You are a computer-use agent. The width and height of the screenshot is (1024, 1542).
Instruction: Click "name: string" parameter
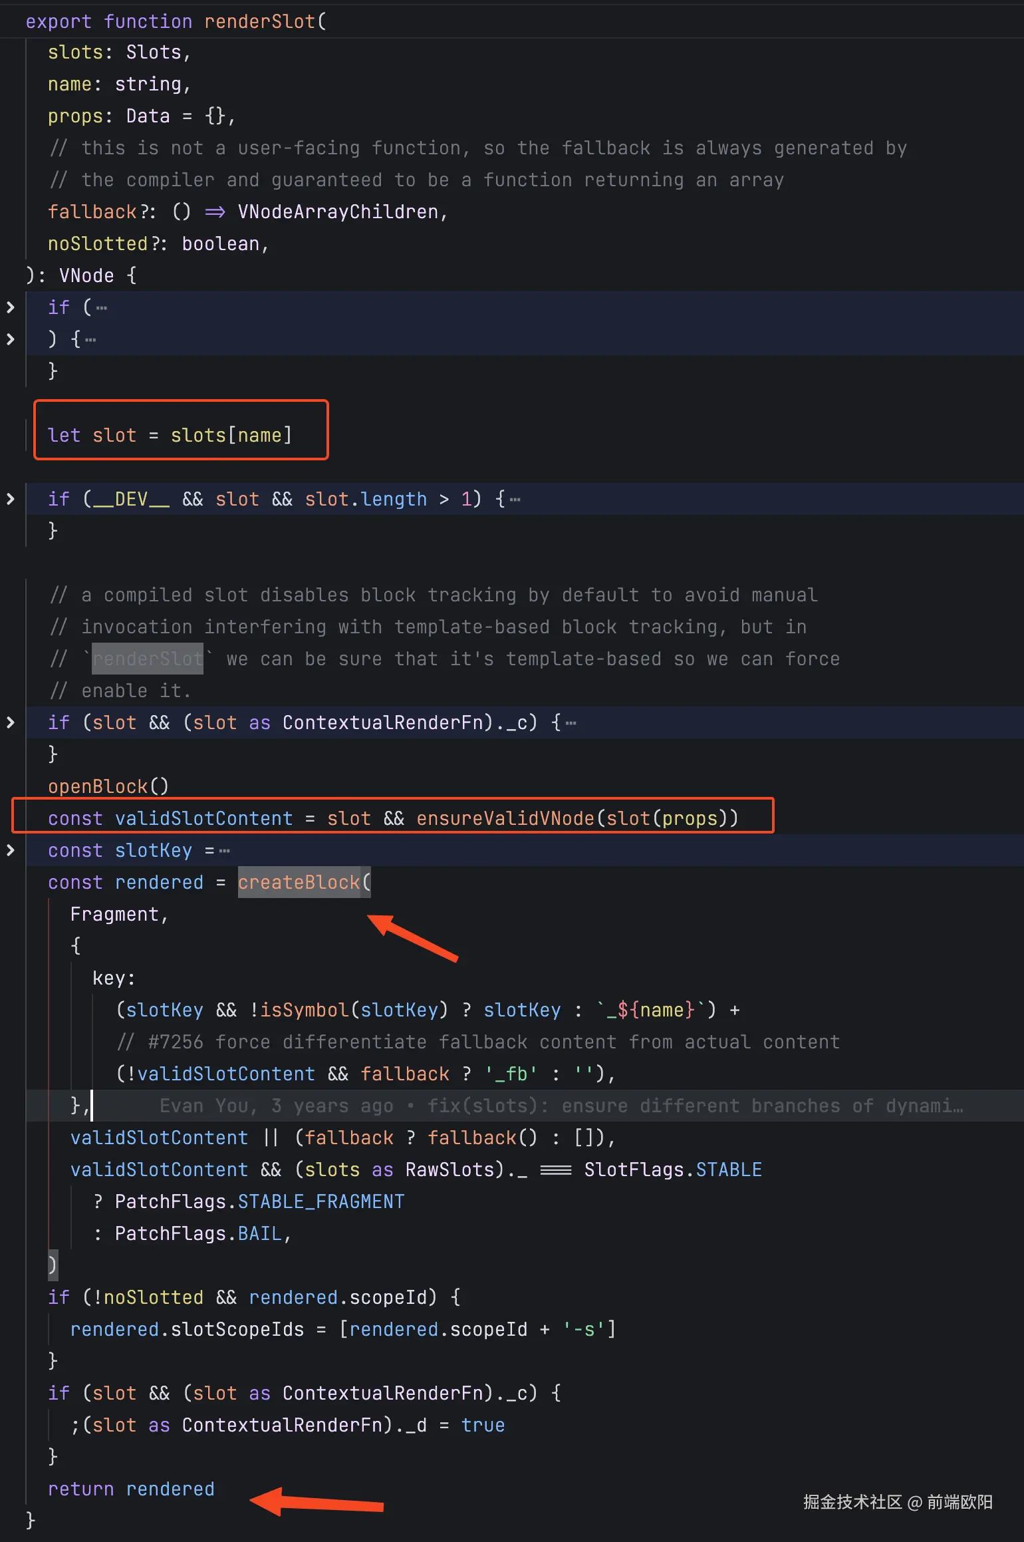tap(114, 84)
